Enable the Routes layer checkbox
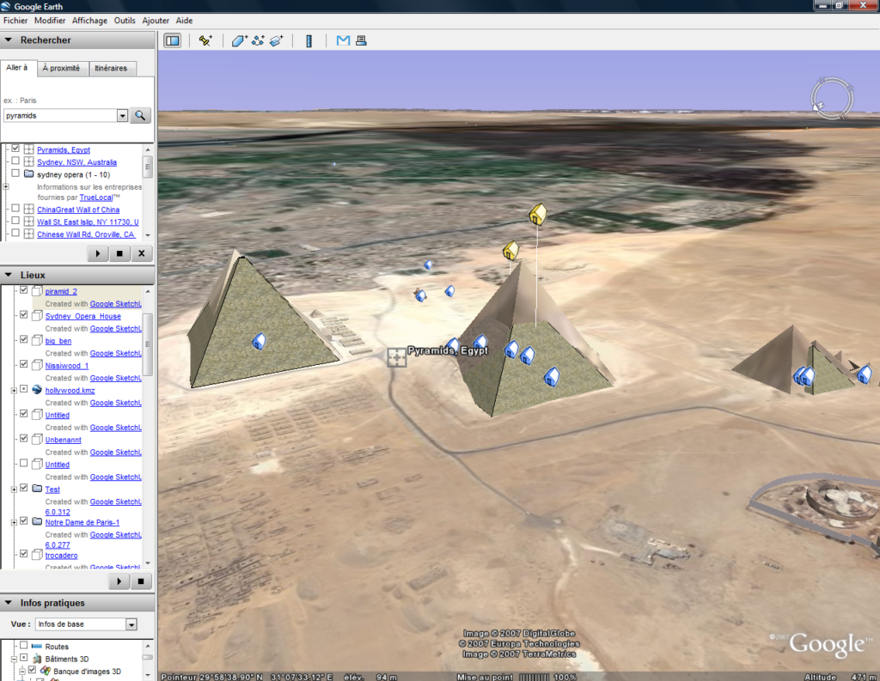 pos(23,646)
